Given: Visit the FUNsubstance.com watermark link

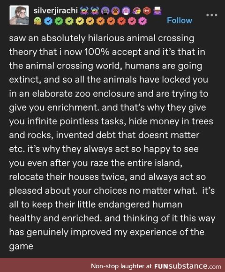Looking at the screenshot, I should click(x=187, y=266).
